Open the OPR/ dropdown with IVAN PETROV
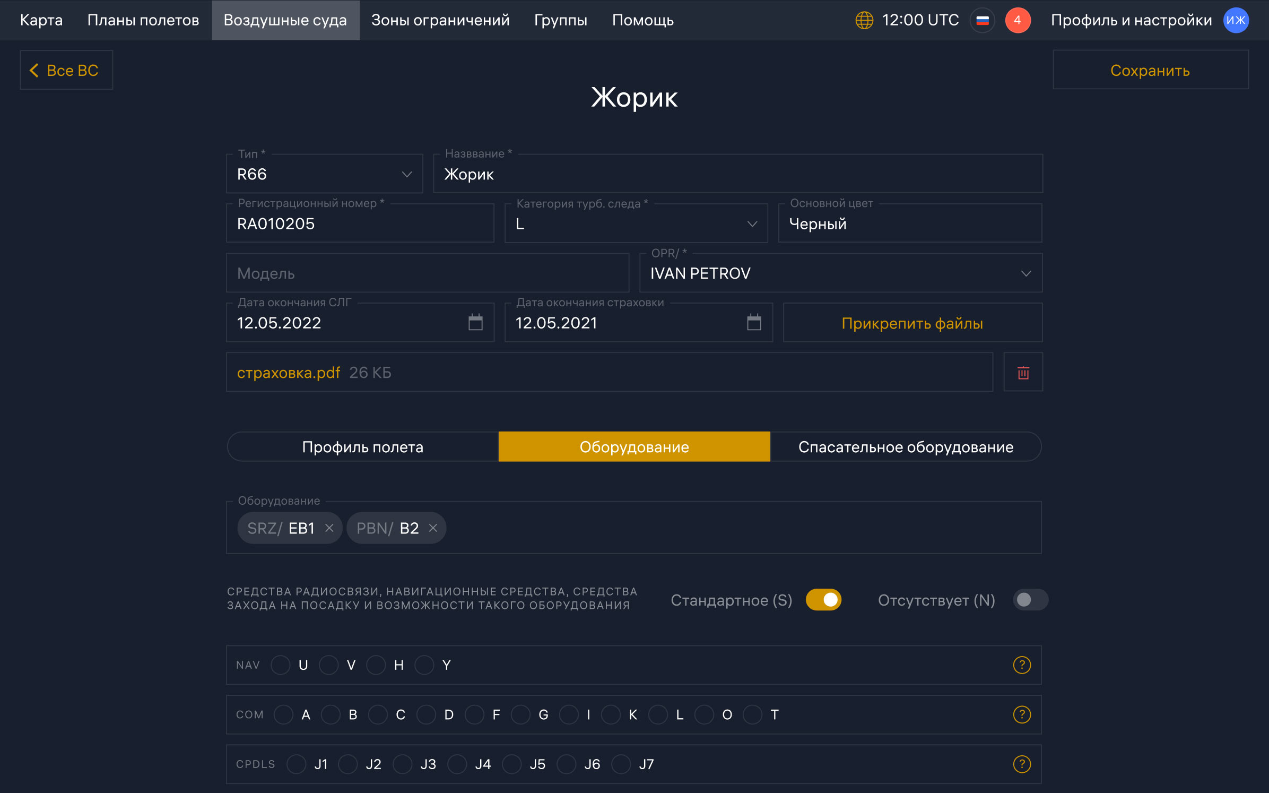1269x793 pixels. pos(840,273)
